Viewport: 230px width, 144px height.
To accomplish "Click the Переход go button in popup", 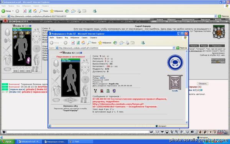I will tap(182, 48).
